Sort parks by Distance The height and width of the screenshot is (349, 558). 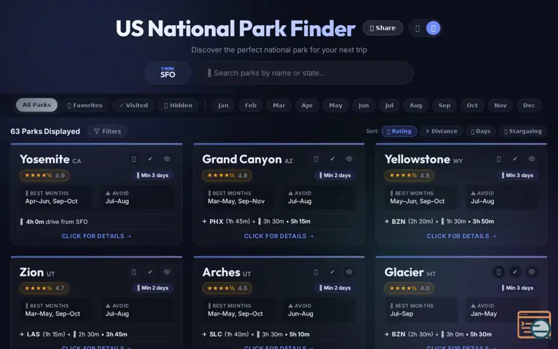pyautogui.click(x=441, y=131)
